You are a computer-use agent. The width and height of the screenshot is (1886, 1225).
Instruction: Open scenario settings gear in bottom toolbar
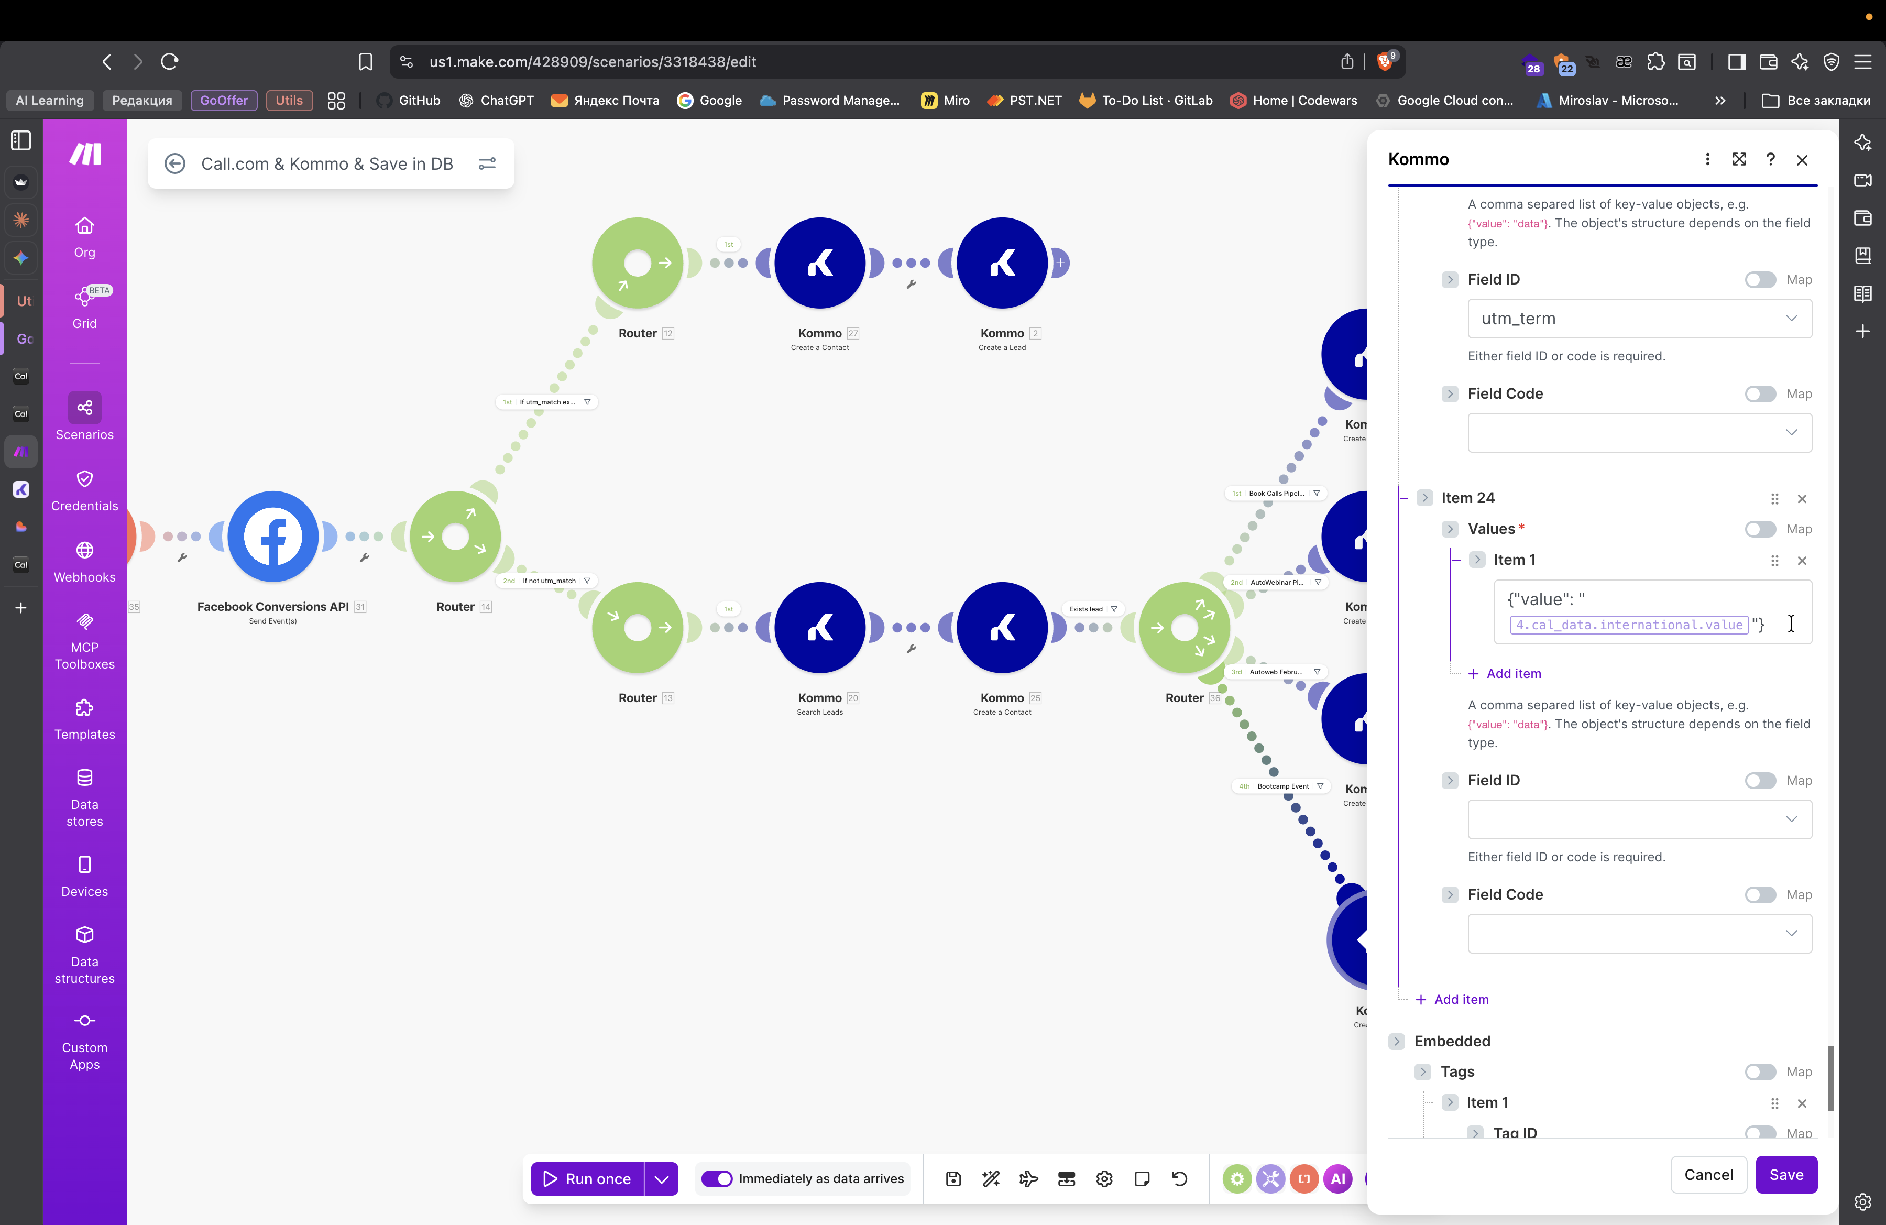pyautogui.click(x=1104, y=1178)
